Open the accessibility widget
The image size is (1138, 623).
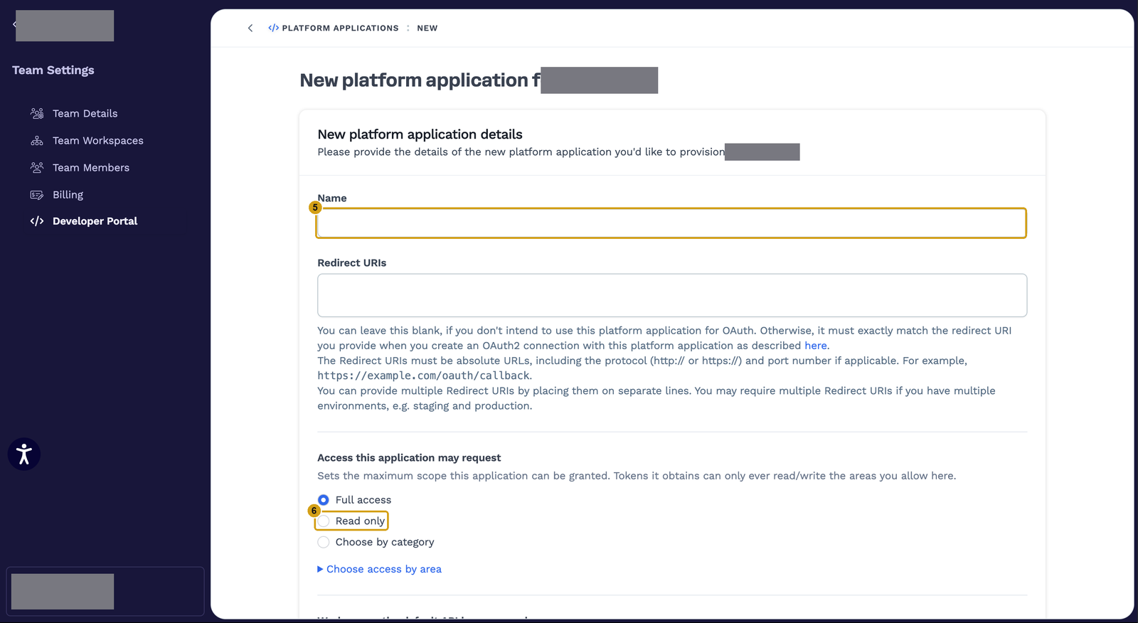24,454
